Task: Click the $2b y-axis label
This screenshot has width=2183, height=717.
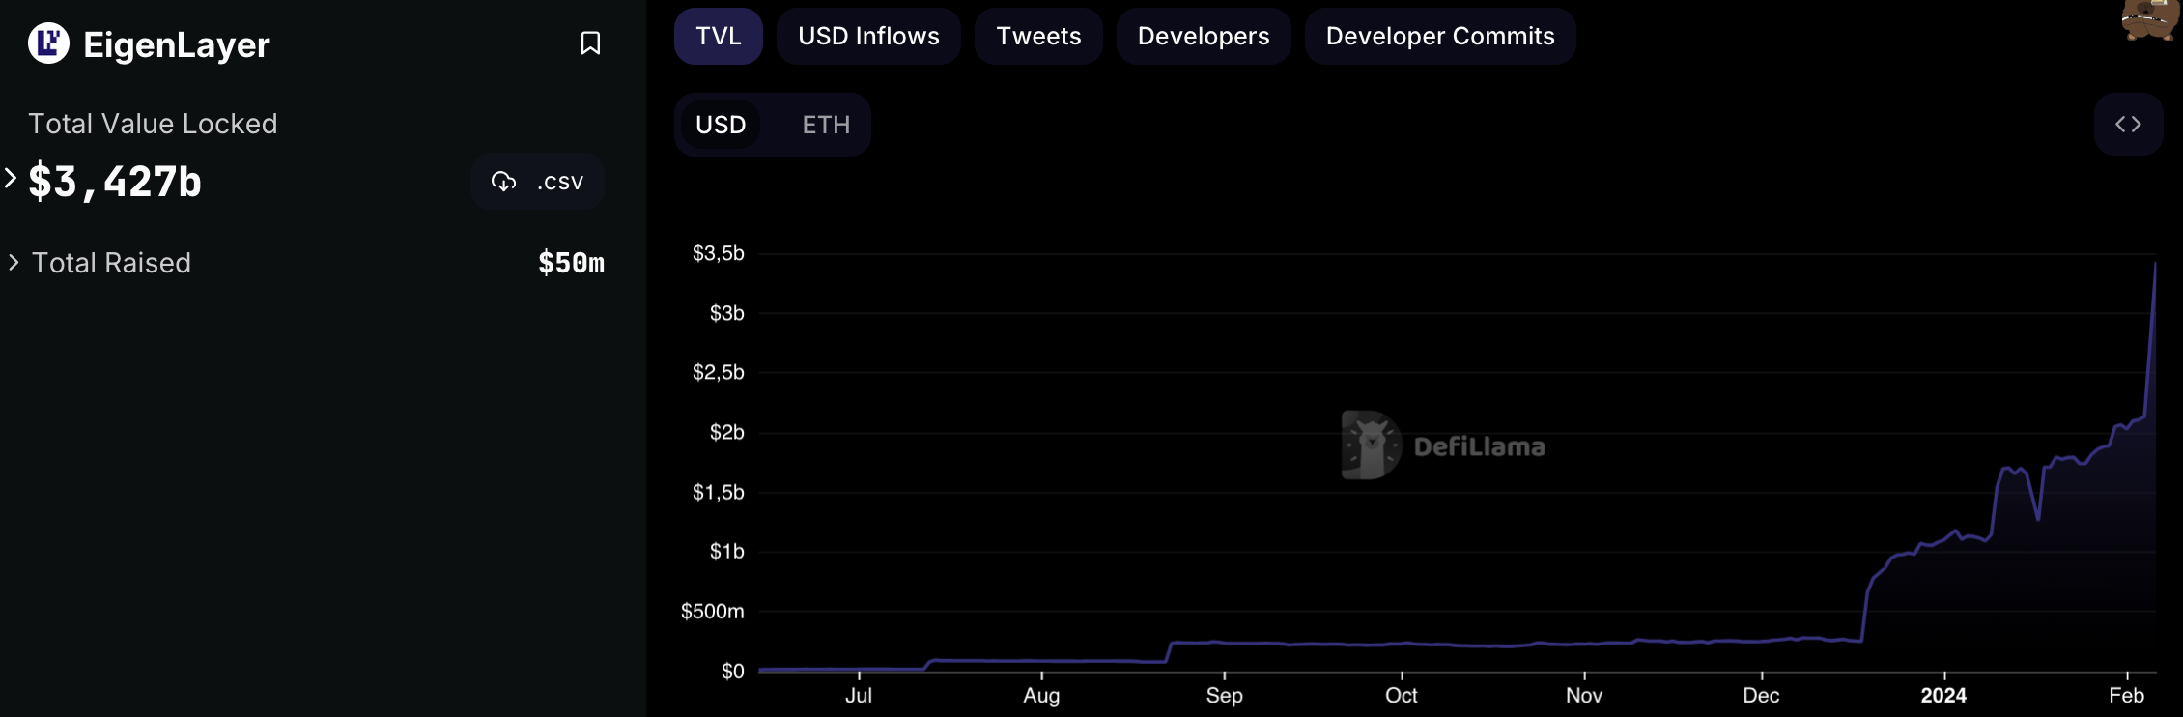Action: tap(726, 432)
